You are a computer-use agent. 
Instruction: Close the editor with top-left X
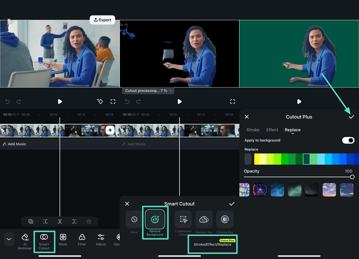[x=9, y=20]
